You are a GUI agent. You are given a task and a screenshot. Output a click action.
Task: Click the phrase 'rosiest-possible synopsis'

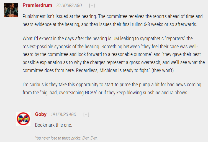point(47,47)
